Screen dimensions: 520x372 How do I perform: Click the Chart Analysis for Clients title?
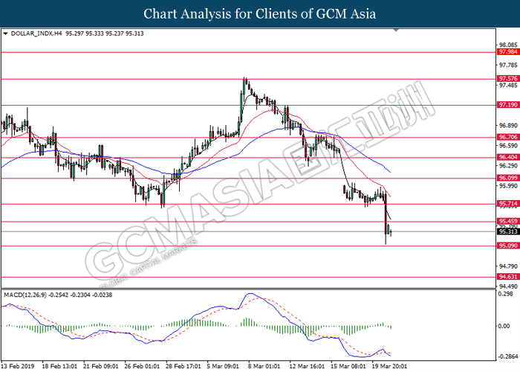pyautogui.click(x=260, y=14)
